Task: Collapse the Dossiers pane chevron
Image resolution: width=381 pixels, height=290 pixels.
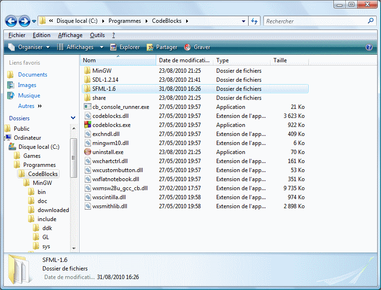Action: [73, 118]
